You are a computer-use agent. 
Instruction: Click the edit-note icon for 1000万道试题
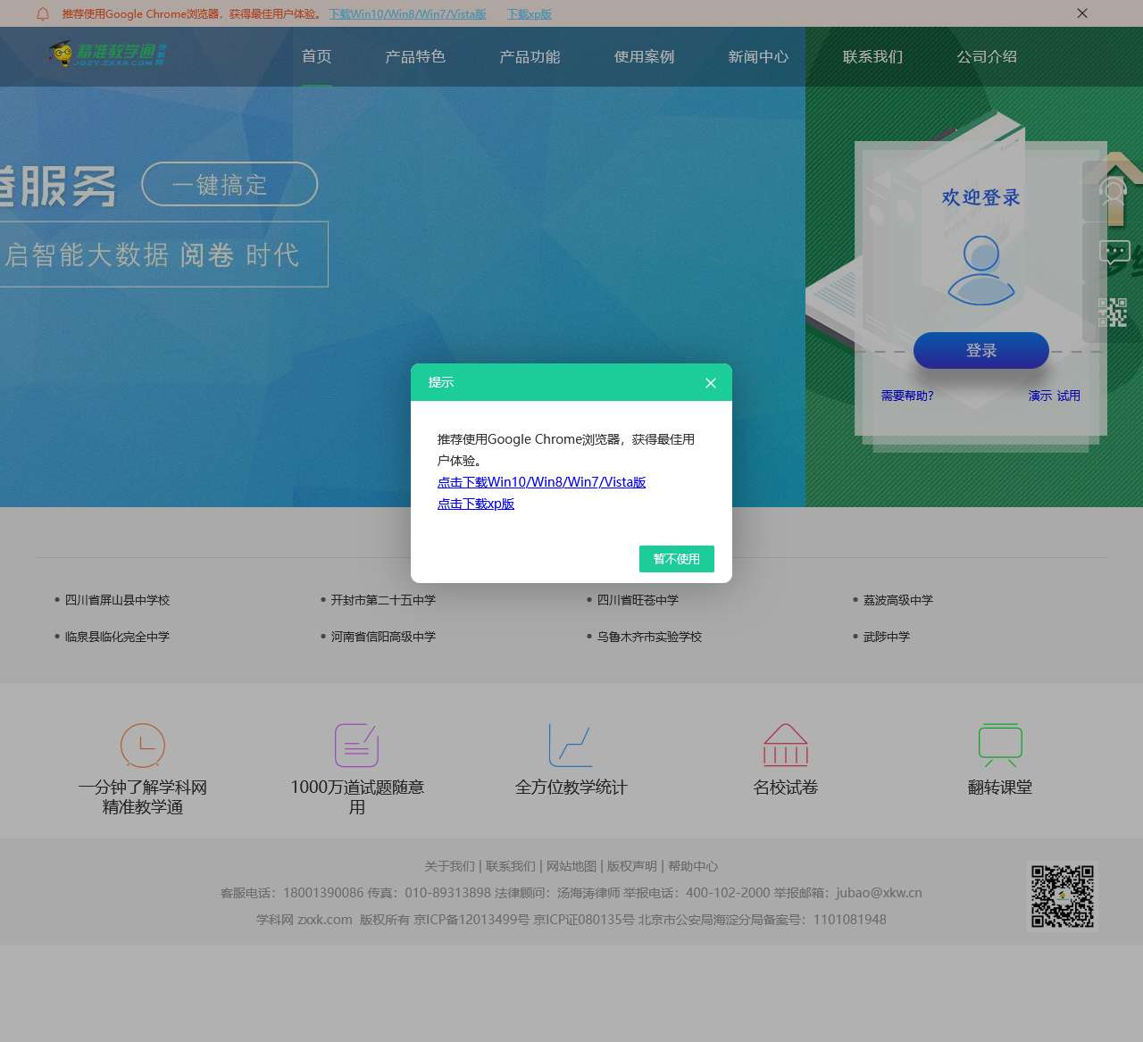357,745
